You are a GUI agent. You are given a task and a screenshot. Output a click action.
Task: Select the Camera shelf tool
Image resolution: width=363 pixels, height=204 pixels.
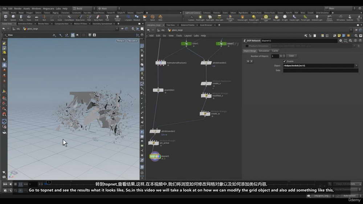point(191,18)
